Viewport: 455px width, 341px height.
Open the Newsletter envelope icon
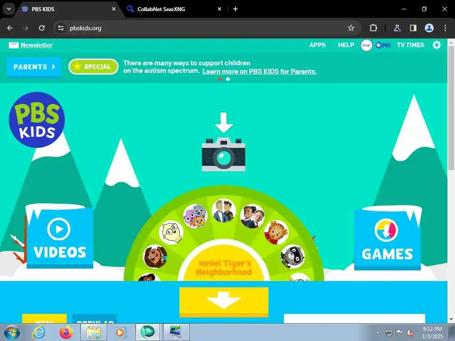(14, 45)
